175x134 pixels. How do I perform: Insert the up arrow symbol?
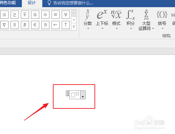click(x=66, y=25)
